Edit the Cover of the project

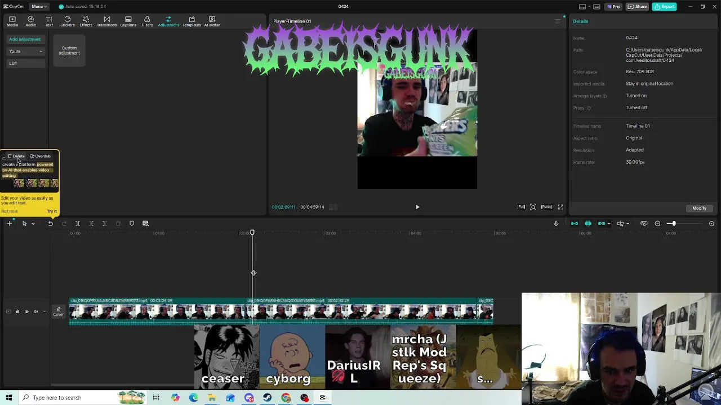tap(59, 312)
